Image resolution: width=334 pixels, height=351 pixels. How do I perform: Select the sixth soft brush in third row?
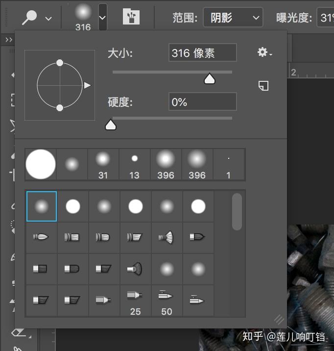198,269
